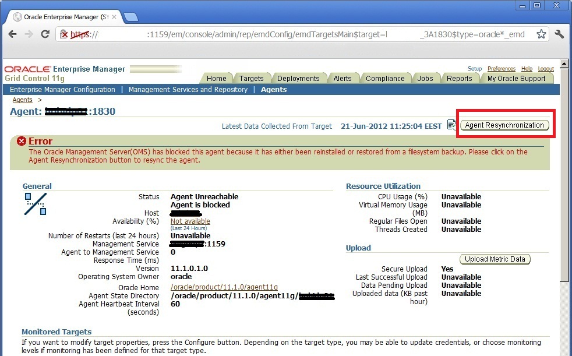Click the Resource Utilization heading
The image size is (572, 356).
point(383,186)
